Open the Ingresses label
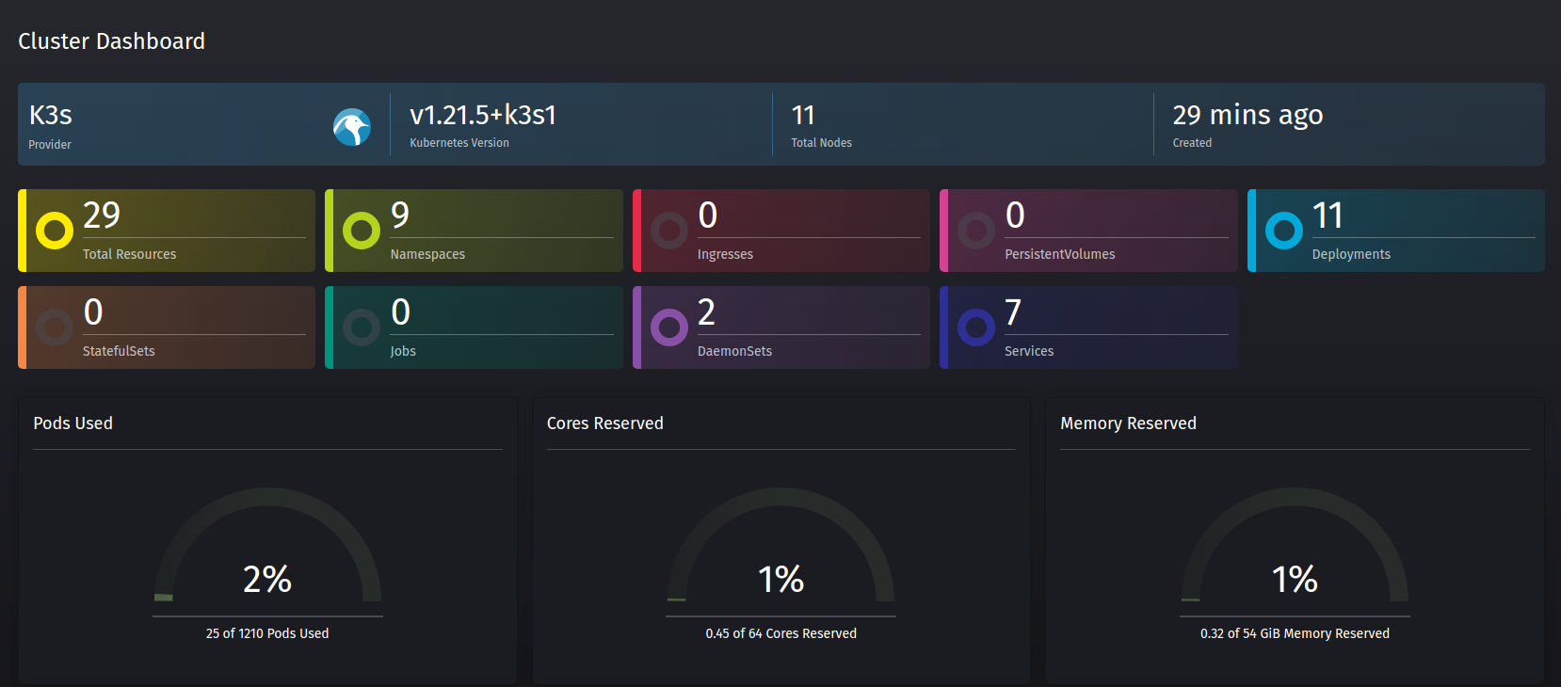This screenshot has height=687, width=1561. coord(725,254)
